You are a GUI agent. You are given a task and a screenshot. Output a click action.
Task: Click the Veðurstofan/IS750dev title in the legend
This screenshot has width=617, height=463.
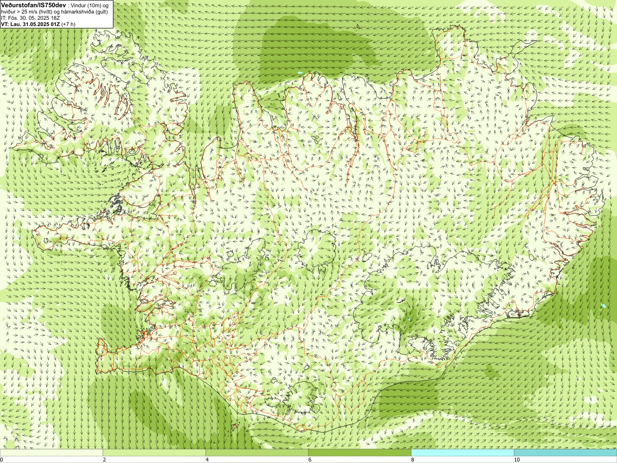point(34,5)
